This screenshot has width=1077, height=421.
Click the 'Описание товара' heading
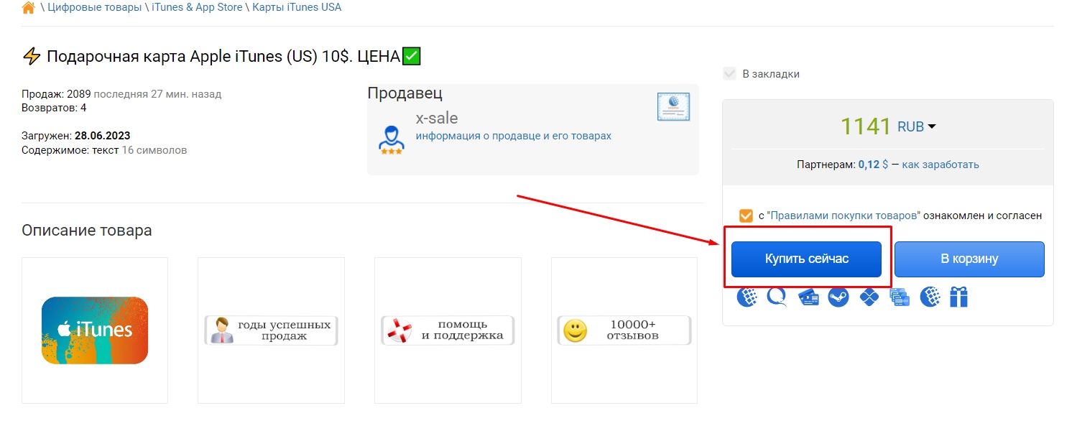pos(87,231)
